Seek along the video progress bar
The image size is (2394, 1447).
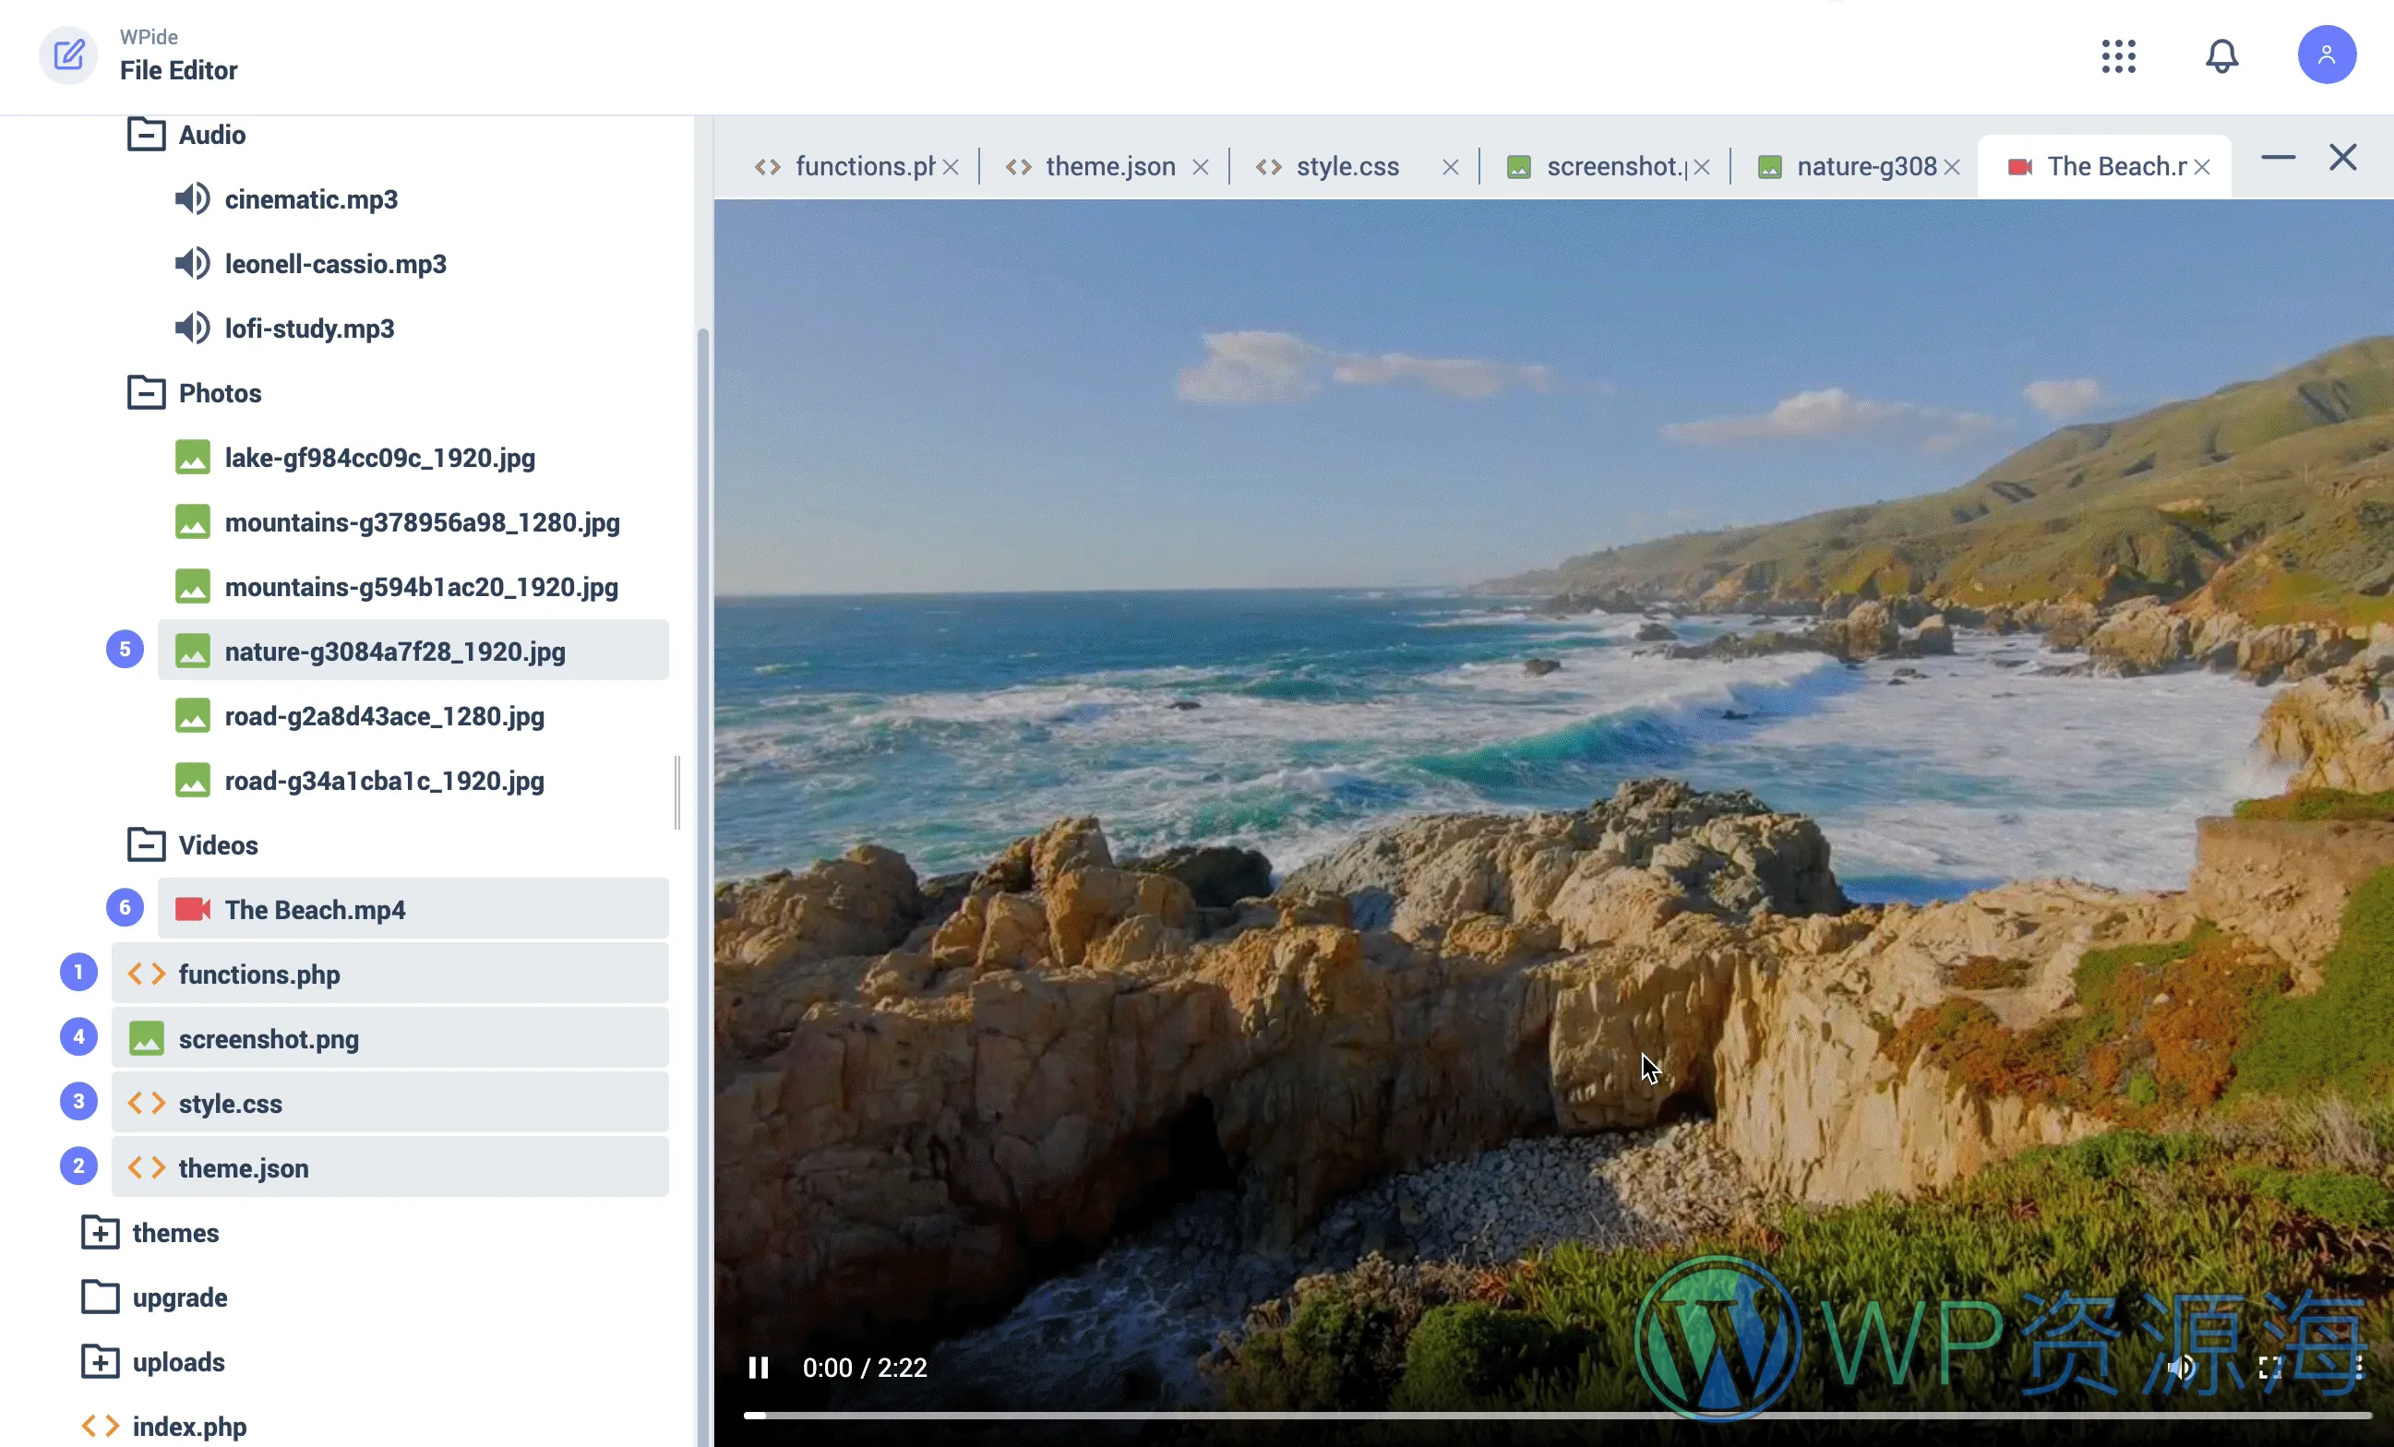pos(1554,1415)
